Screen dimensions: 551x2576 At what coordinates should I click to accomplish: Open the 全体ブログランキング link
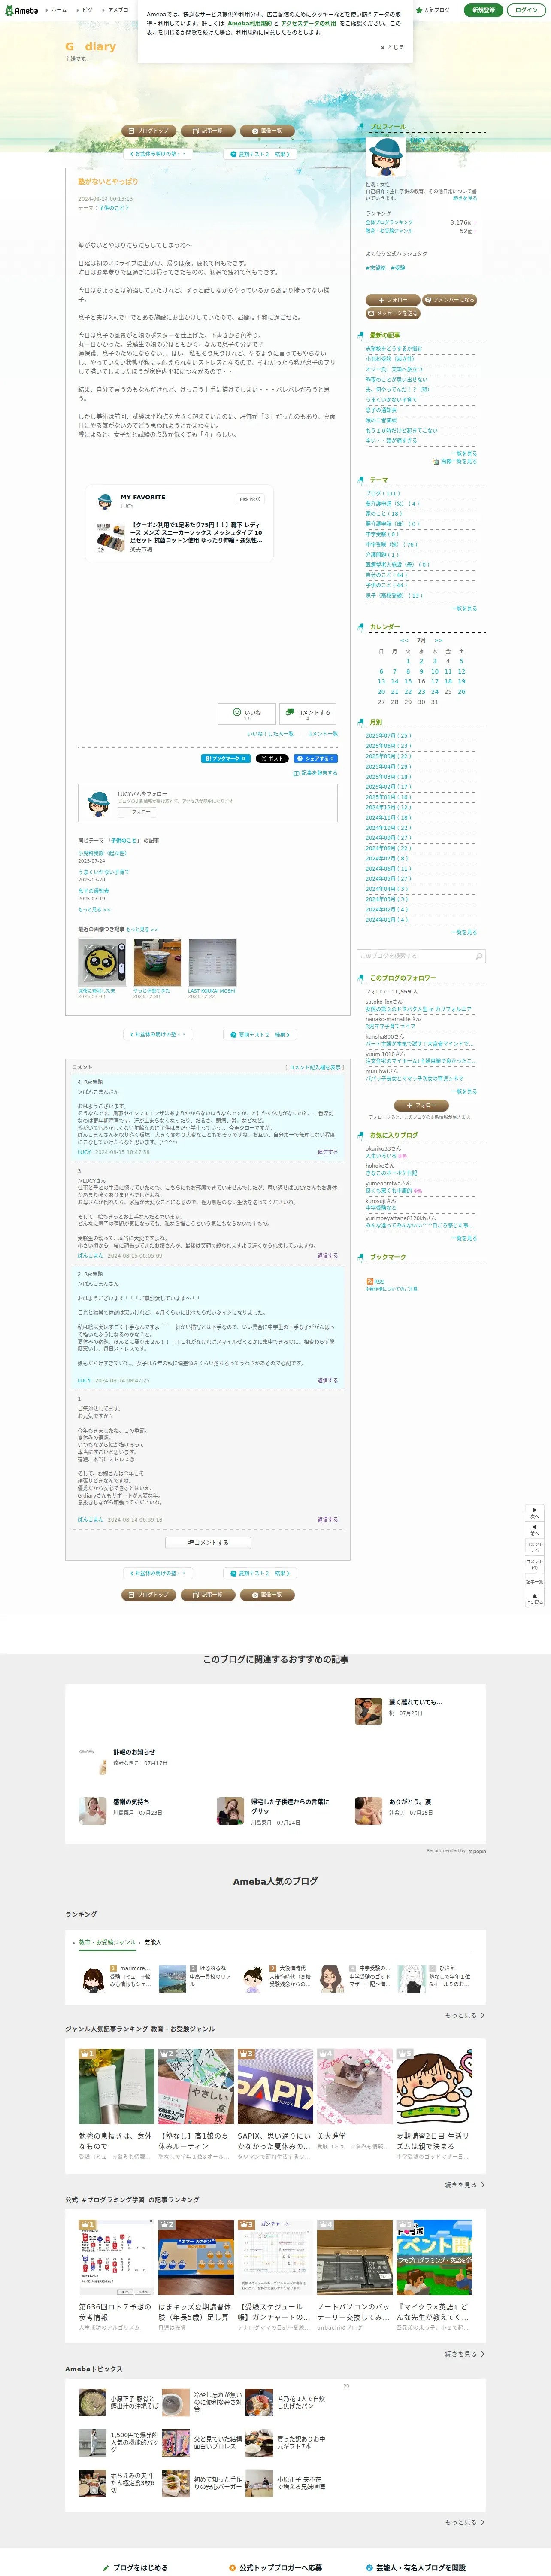pos(389,222)
